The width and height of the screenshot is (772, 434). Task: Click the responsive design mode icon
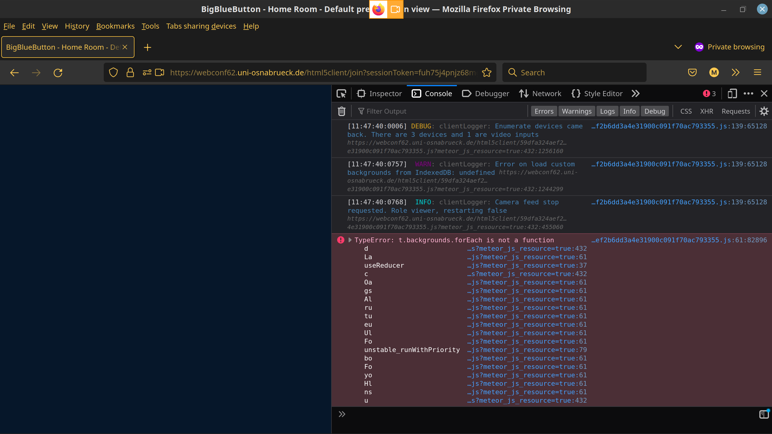click(x=732, y=93)
